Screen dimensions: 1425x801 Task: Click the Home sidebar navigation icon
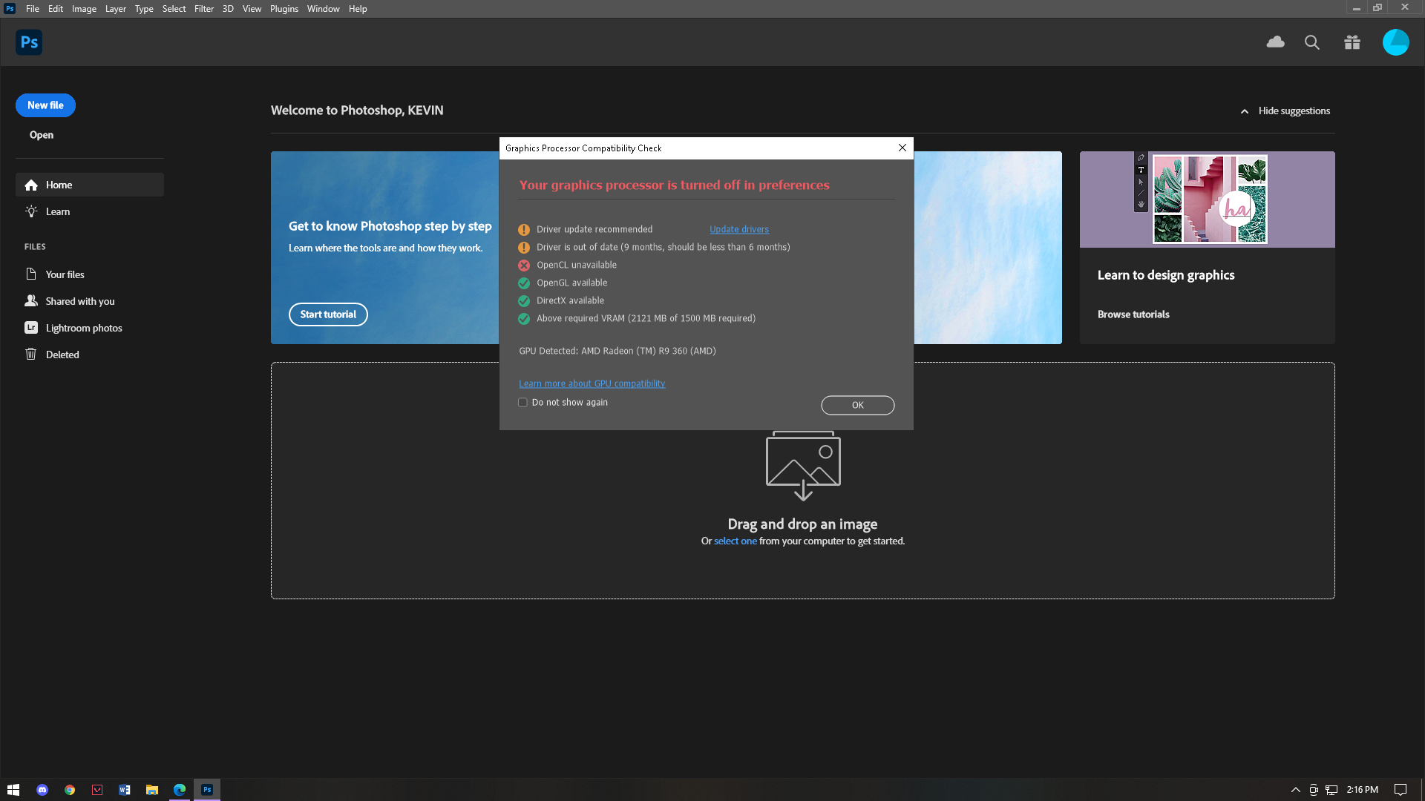(x=31, y=185)
